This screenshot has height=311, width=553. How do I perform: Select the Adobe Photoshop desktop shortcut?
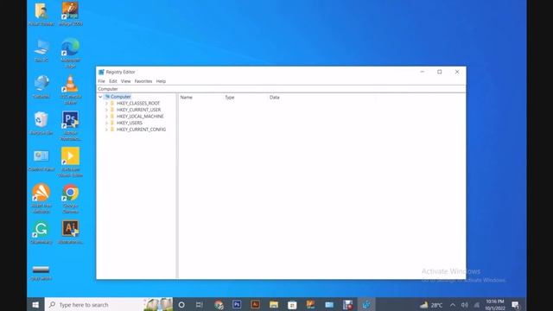tap(71, 126)
